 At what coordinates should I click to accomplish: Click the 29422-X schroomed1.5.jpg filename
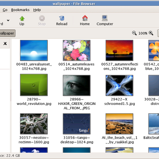120,101
